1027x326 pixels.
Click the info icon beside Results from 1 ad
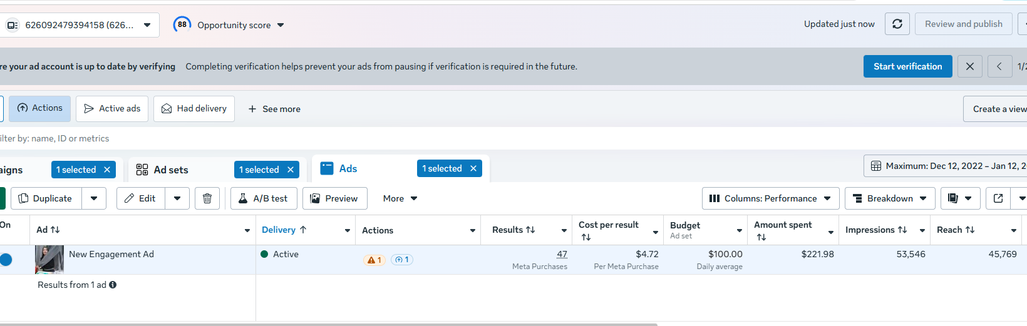pyautogui.click(x=113, y=285)
